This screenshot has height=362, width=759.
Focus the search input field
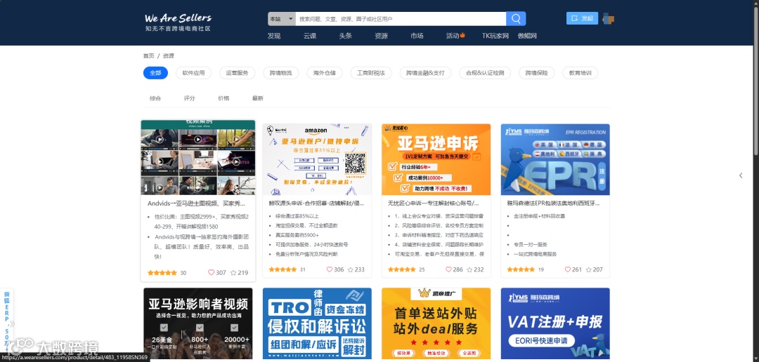coord(401,19)
